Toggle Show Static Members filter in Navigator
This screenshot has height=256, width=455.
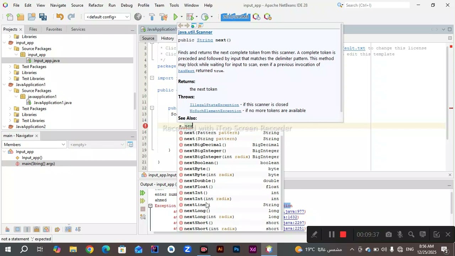(27, 229)
